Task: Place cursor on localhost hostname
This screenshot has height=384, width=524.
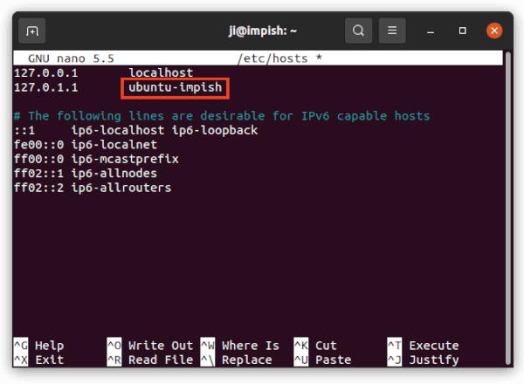Action: point(161,72)
